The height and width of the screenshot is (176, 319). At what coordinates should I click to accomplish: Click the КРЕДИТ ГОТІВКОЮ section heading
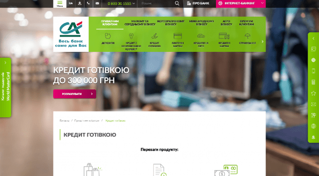[x=90, y=135]
